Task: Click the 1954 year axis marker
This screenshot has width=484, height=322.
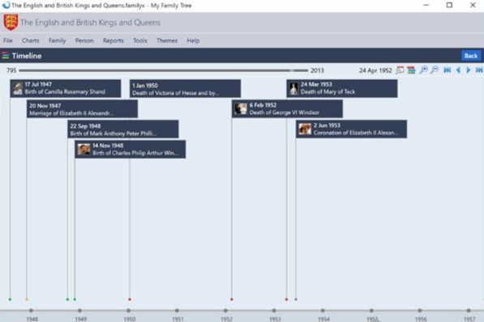Action: pyautogui.click(x=323, y=311)
